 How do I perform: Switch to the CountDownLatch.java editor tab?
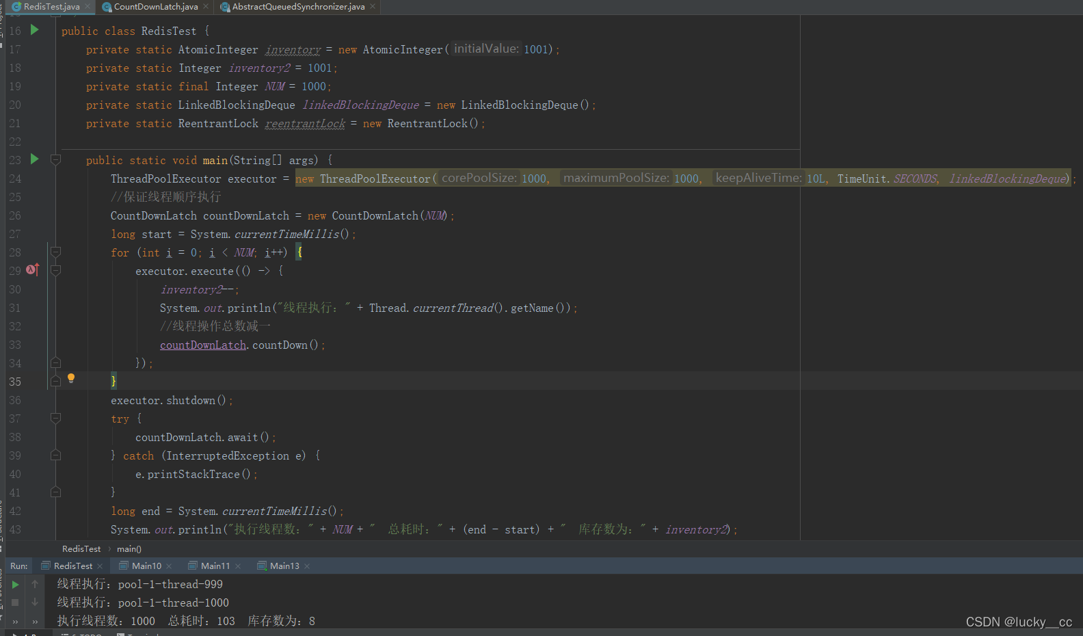[x=156, y=7]
